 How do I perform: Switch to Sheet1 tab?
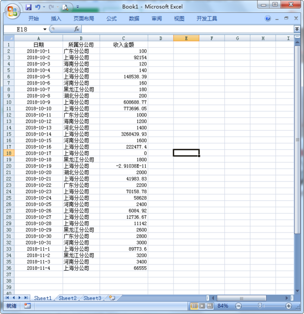43,298
